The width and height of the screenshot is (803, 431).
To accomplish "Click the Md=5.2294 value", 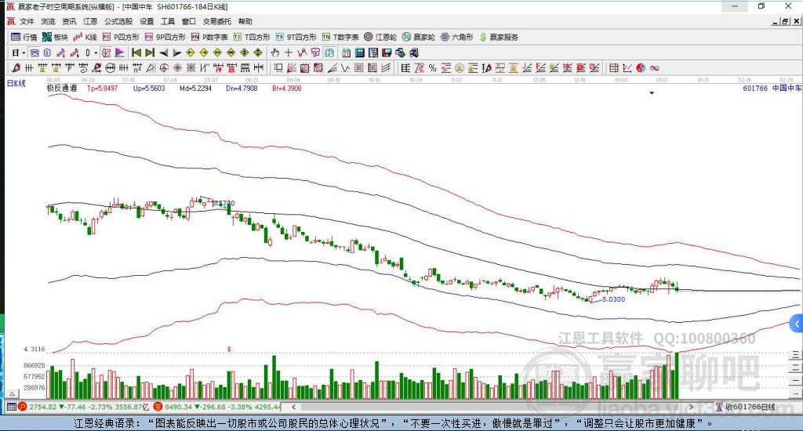I will point(195,89).
